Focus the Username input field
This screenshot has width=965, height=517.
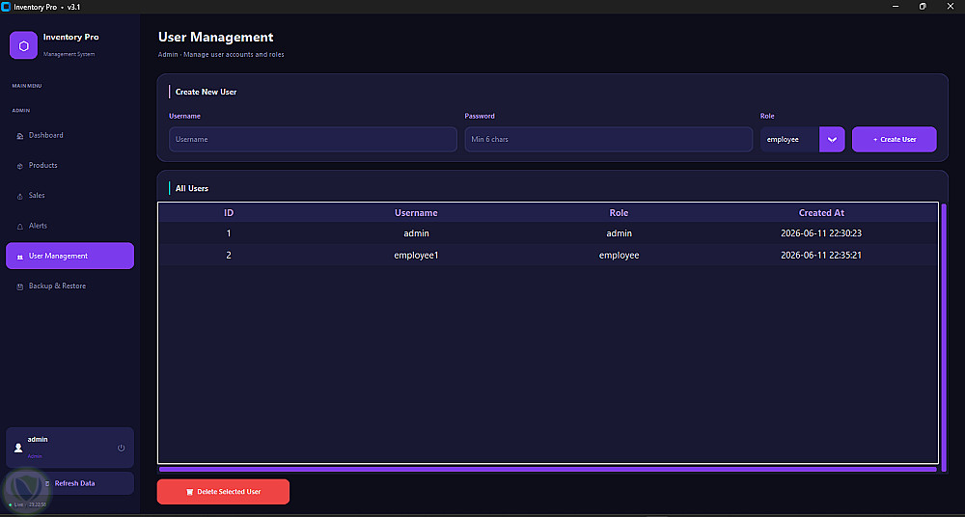tap(314, 140)
